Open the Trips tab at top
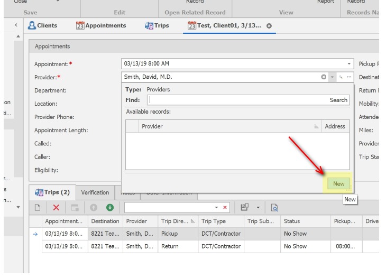Image resolution: width=386 pixels, height=278 pixels. tap(157, 25)
